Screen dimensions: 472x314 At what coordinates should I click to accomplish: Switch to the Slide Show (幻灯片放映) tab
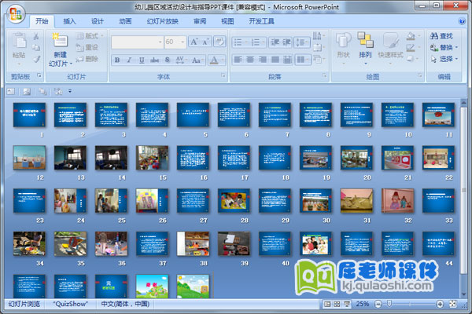coord(163,21)
